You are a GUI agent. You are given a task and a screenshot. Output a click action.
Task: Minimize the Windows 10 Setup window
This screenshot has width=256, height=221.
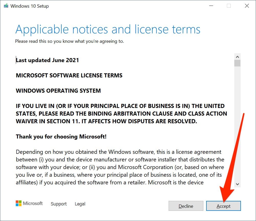click(x=211, y=6)
